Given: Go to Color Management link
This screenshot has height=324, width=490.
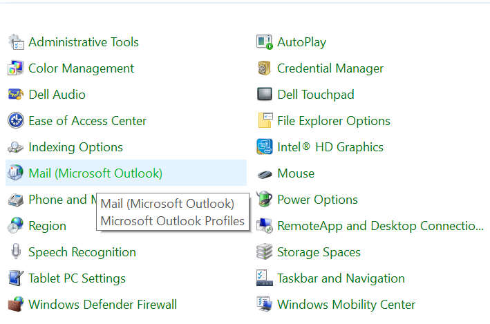Looking at the screenshot, I should (82, 68).
